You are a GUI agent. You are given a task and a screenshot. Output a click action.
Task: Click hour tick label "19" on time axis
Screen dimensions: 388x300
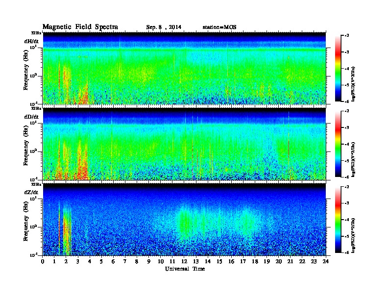267,261
